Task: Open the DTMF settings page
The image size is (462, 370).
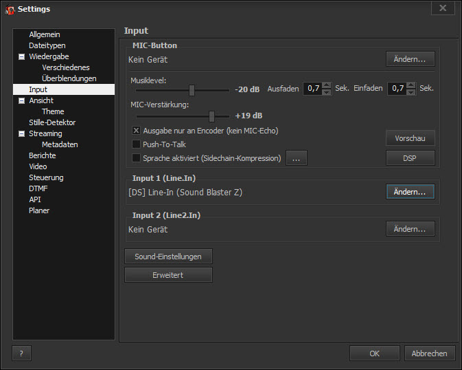Action: tap(38, 188)
